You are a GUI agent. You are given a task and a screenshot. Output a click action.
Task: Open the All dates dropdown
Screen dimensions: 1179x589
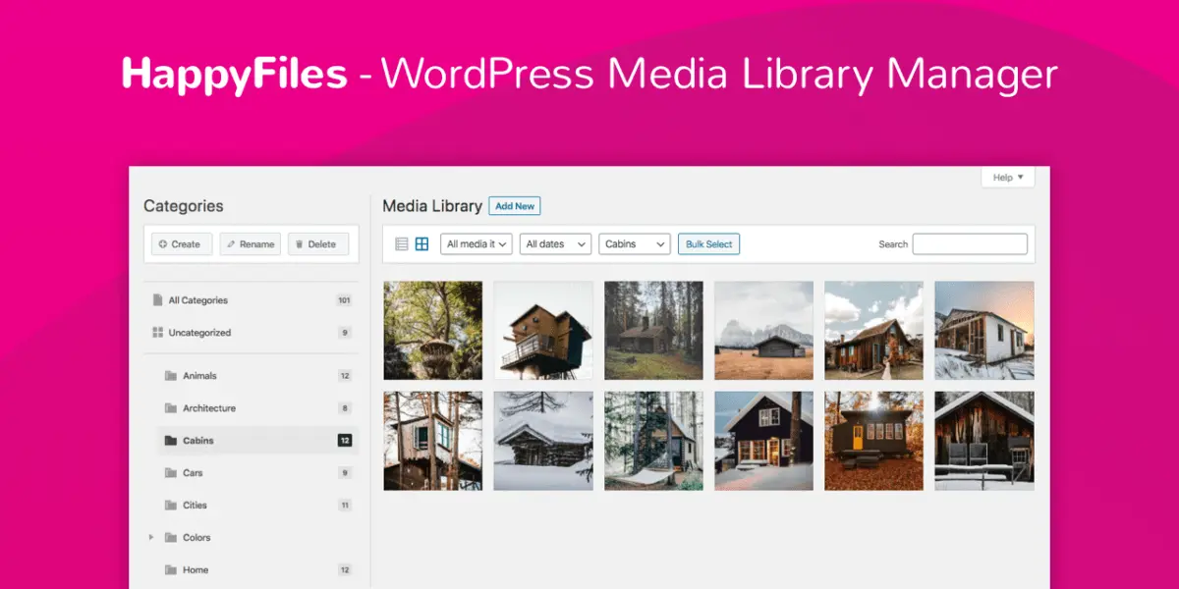tap(556, 244)
